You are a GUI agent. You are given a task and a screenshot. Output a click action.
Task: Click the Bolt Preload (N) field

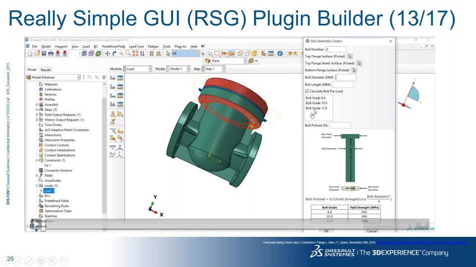coord(340,125)
